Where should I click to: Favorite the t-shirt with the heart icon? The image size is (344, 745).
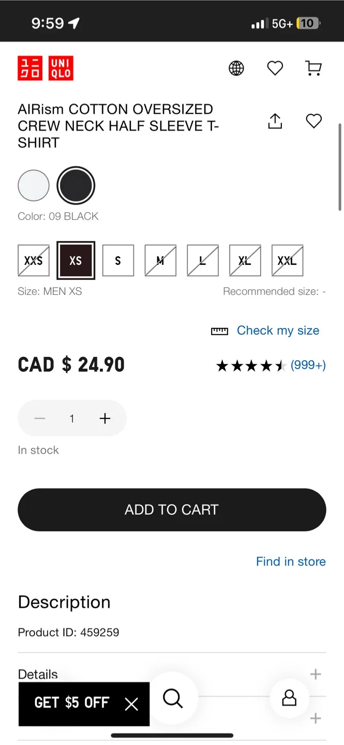pos(313,121)
